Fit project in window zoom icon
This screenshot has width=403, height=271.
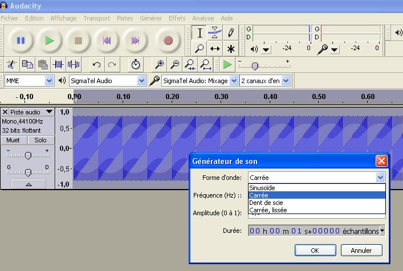(206, 64)
